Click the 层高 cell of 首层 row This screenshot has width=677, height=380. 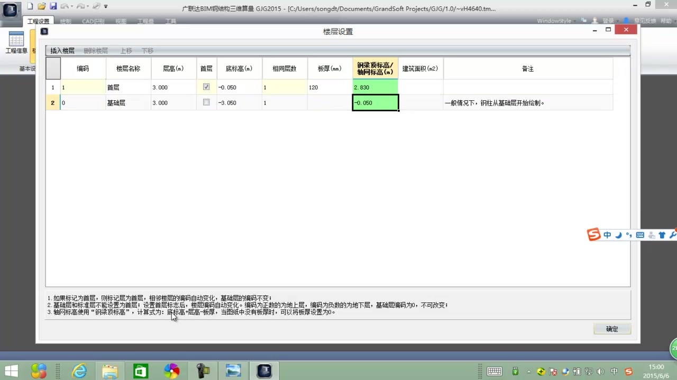click(173, 87)
